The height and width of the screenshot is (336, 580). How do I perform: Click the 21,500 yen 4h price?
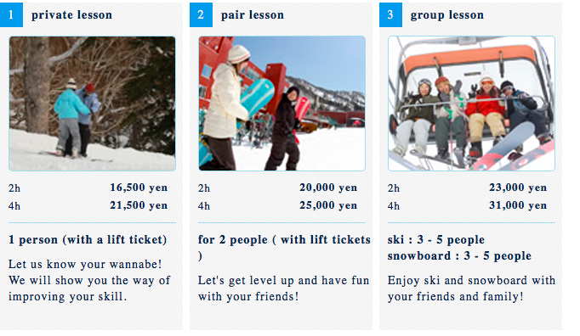[139, 205]
